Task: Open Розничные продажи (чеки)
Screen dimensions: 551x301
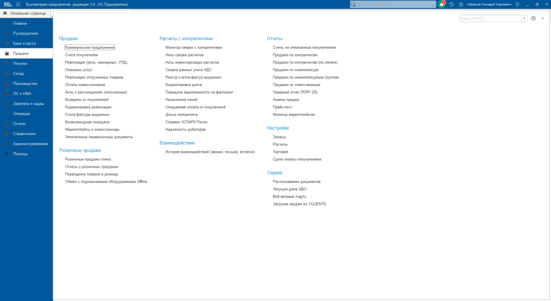Action: (x=88, y=159)
